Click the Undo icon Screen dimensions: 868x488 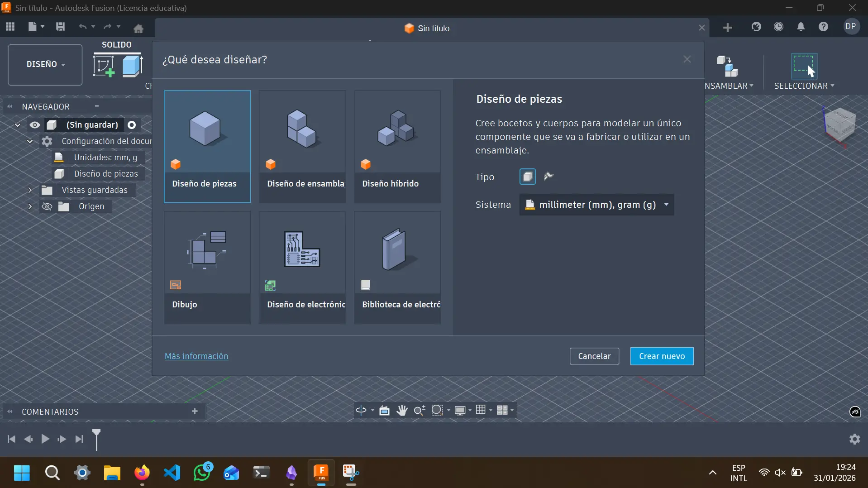pos(83,27)
